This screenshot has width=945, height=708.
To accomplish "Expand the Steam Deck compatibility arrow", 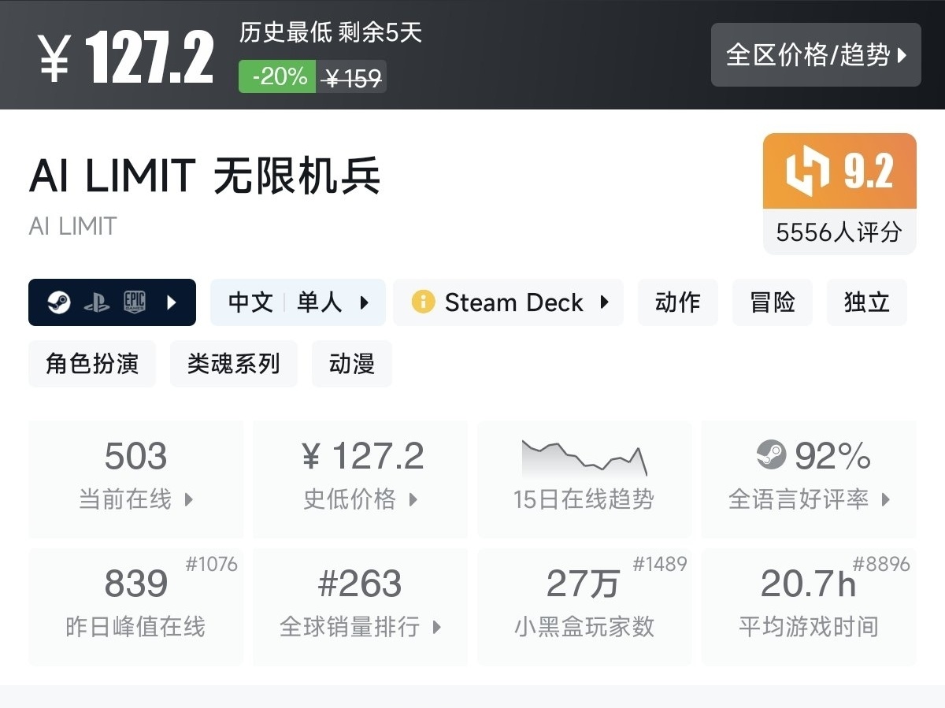I will click(604, 302).
